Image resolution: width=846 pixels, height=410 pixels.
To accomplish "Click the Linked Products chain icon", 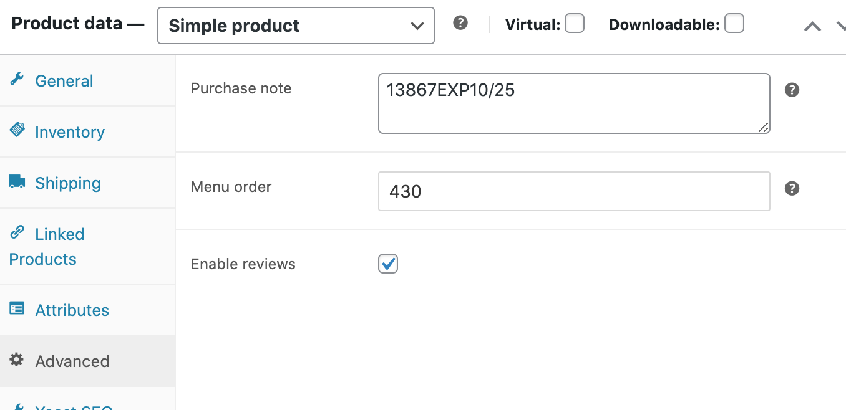I will pyautogui.click(x=17, y=232).
